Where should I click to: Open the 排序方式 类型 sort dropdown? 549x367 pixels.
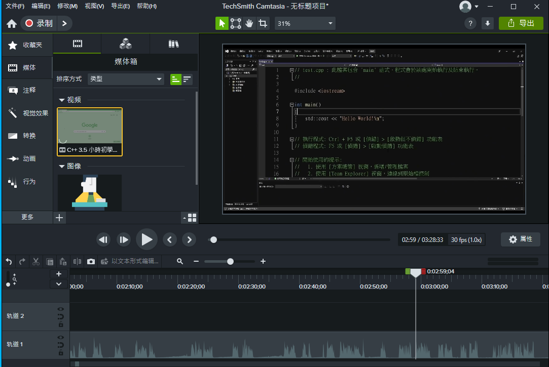[126, 79]
